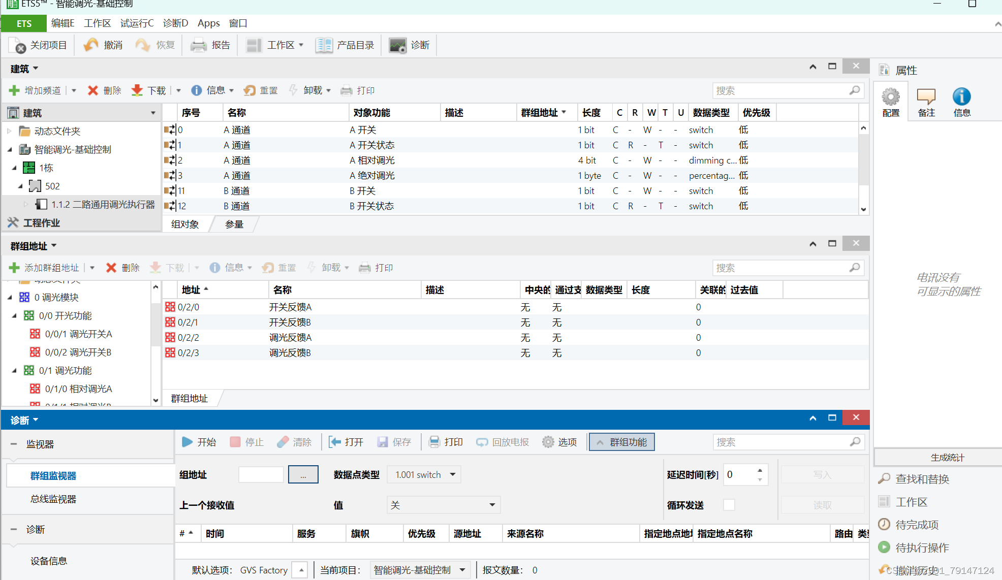
Task: Click the group address browse button
Action: click(x=303, y=474)
